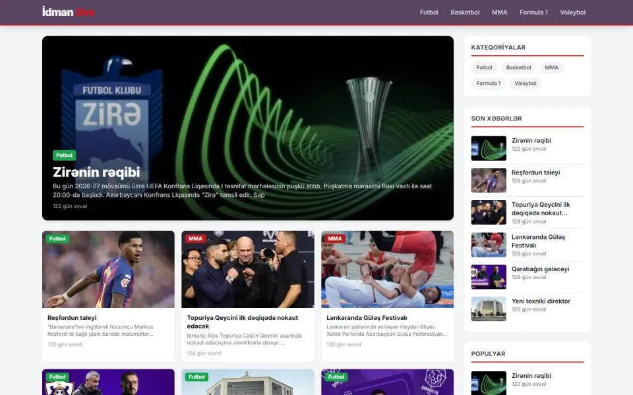633x395 pixels.
Task: Click the SON XƏBƏRLƏR section heading
Action: pos(496,118)
